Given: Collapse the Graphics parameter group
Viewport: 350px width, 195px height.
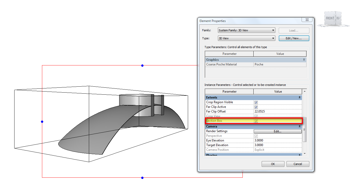Looking at the screenshot, I should [x=304, y=60].
